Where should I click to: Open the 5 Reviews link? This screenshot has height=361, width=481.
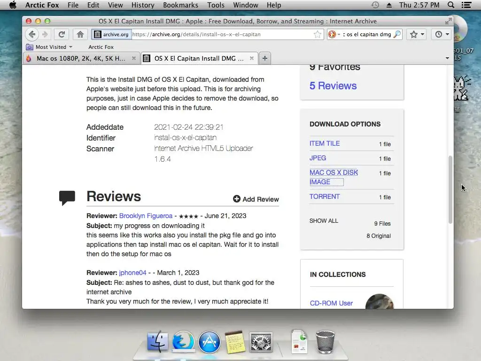333,86
